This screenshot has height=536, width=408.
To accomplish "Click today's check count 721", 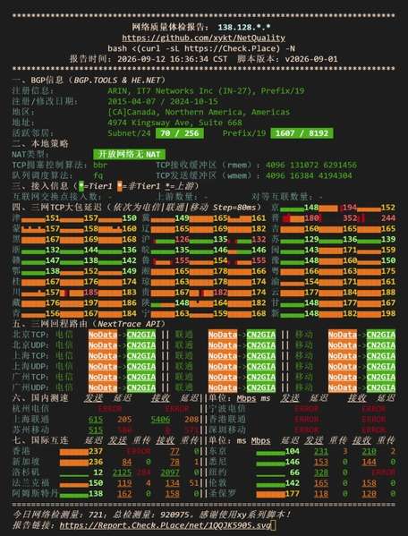I will coord(96,515).
